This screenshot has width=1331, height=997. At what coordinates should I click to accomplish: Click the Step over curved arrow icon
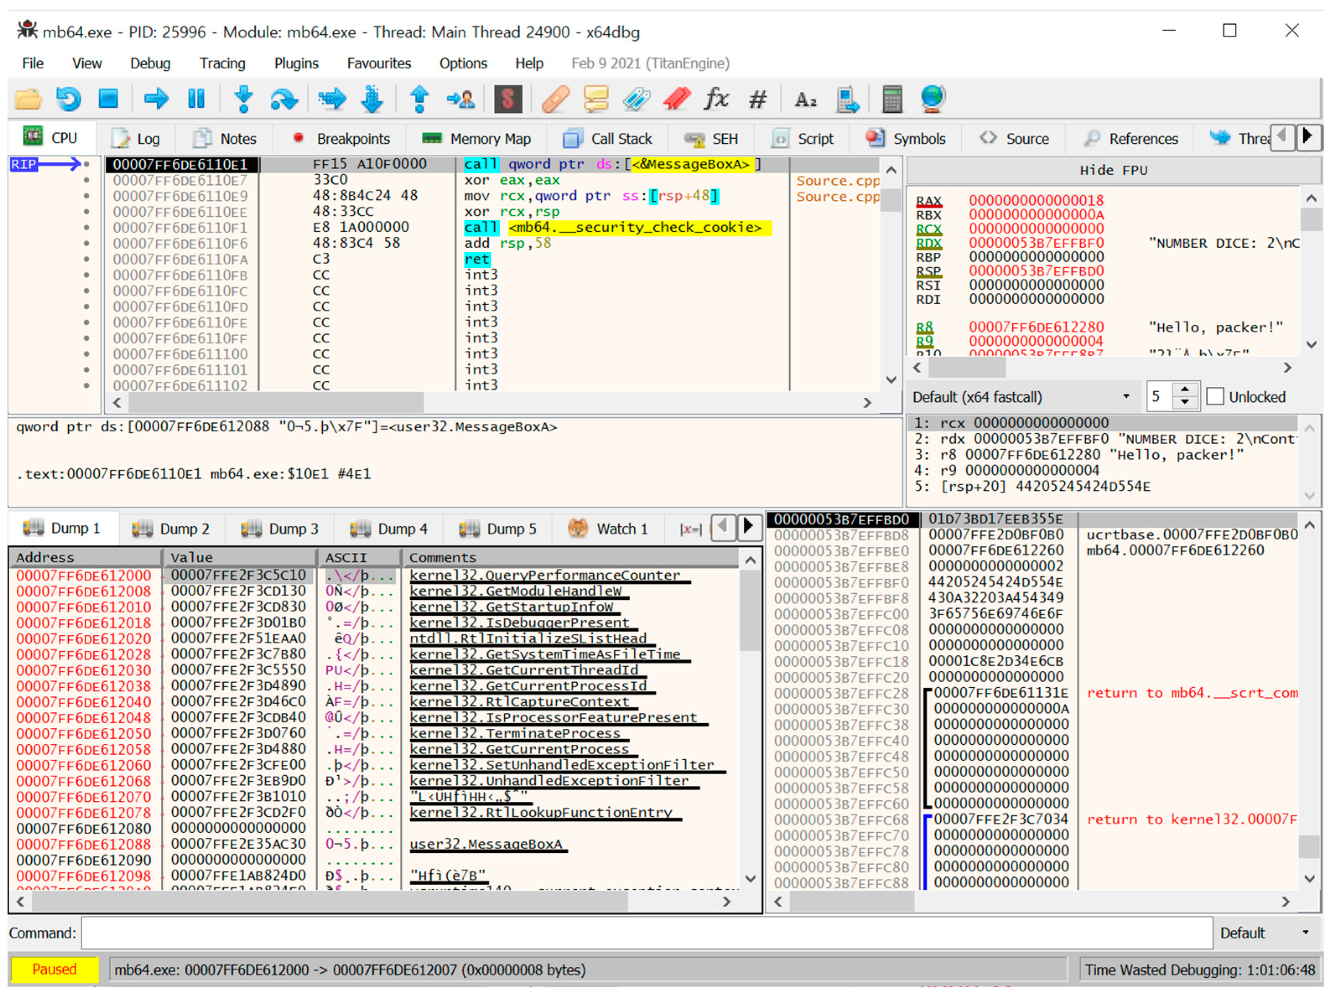coord(283,98)
